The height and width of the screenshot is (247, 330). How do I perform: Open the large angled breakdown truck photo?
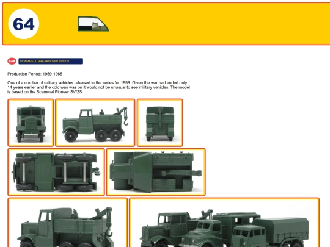(68, 223)
